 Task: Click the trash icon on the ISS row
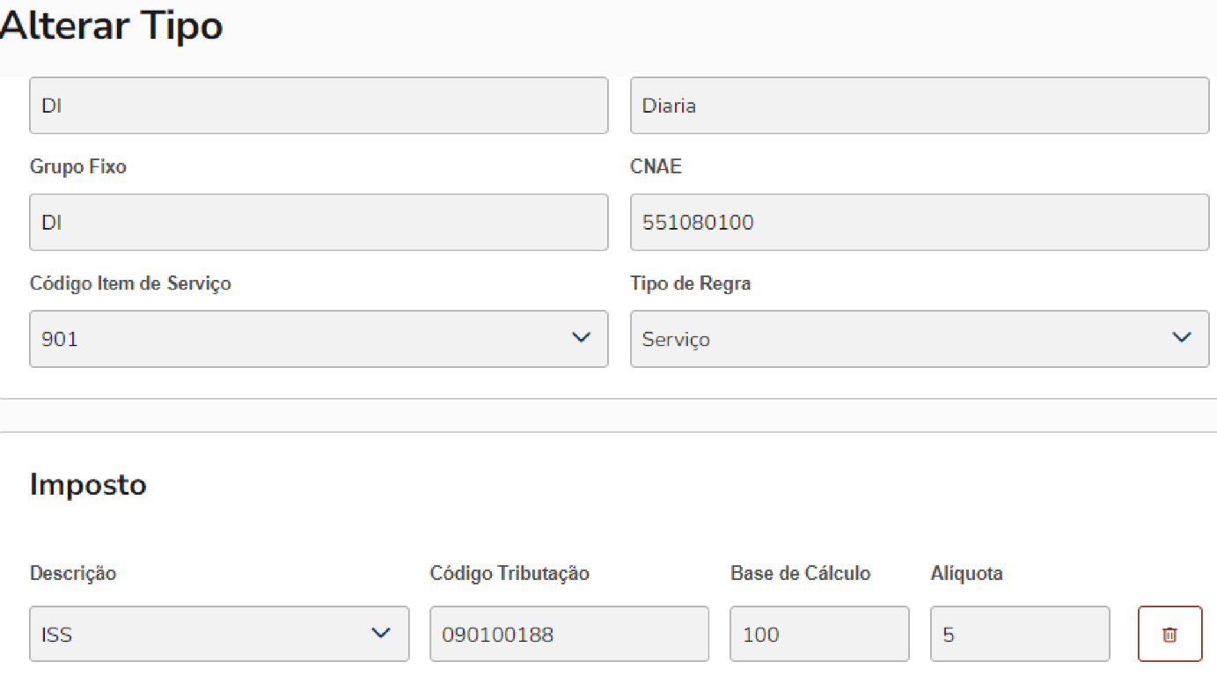click(1169, 634)
